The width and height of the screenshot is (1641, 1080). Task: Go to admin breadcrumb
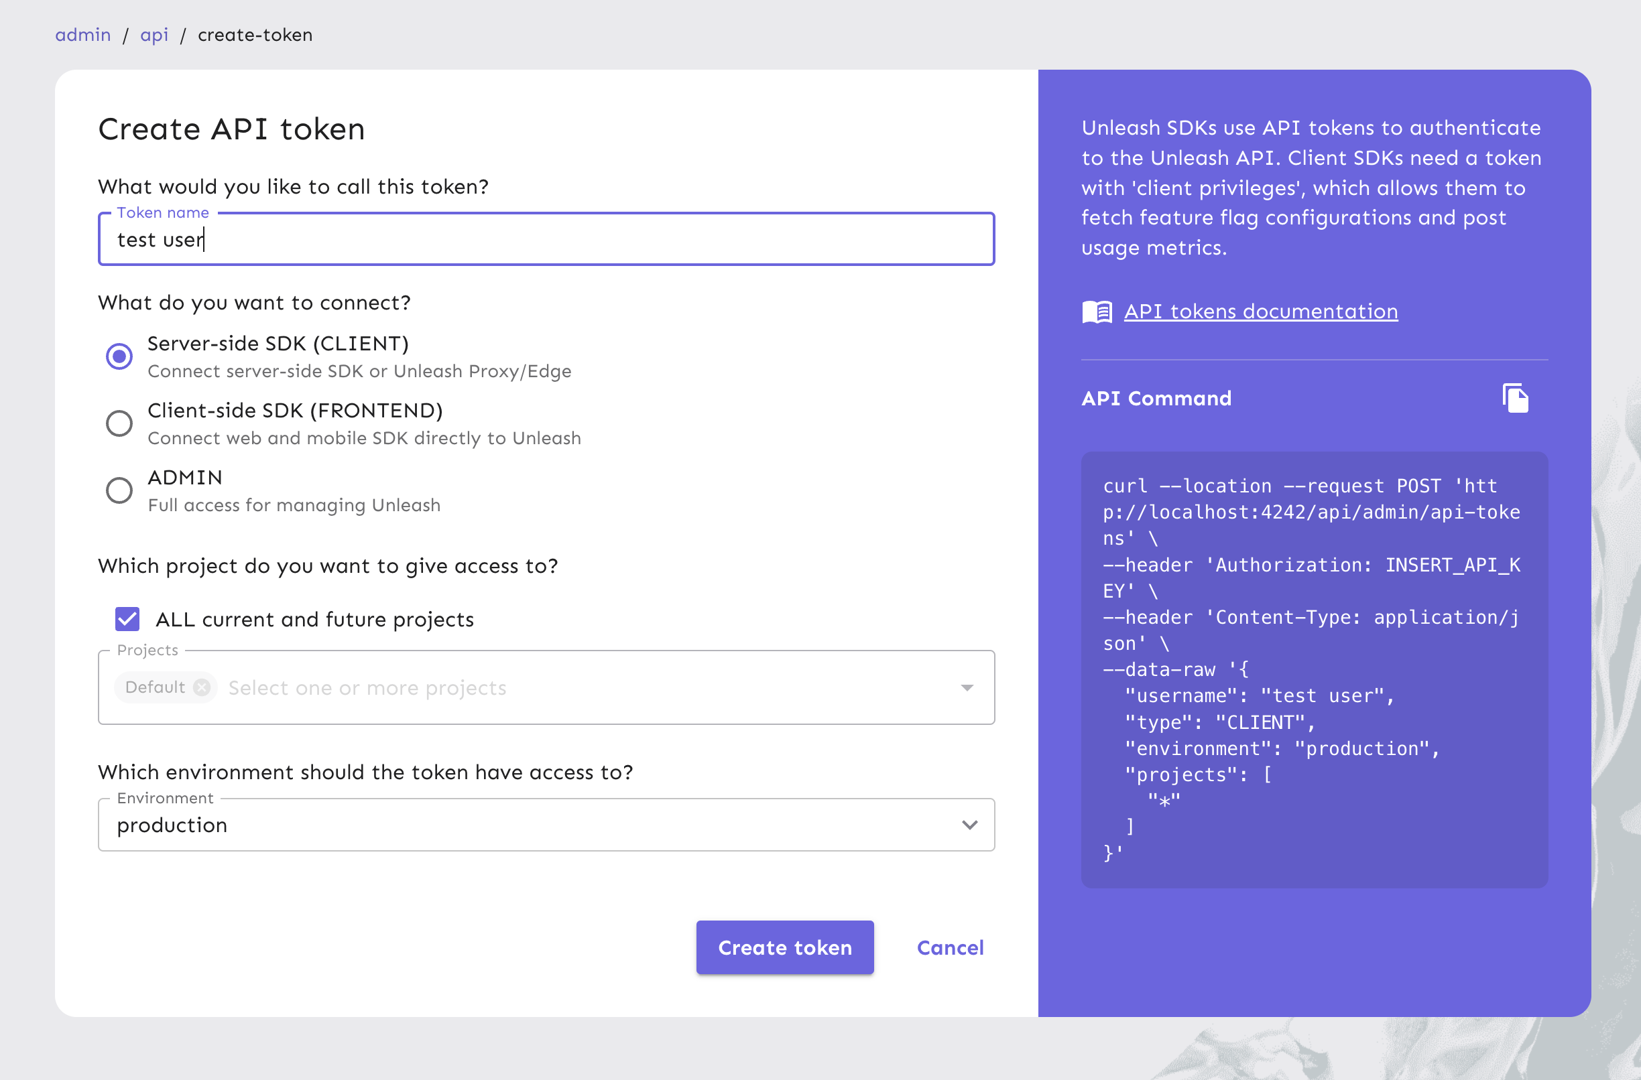(x=82, y=34)
